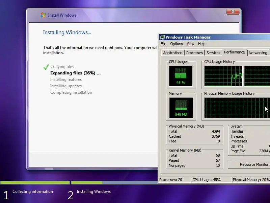Image resolution: width=270 pixels, height=203 pixels.
Task: Click the step 2 Installing Windows label
Action: [94, 191]
